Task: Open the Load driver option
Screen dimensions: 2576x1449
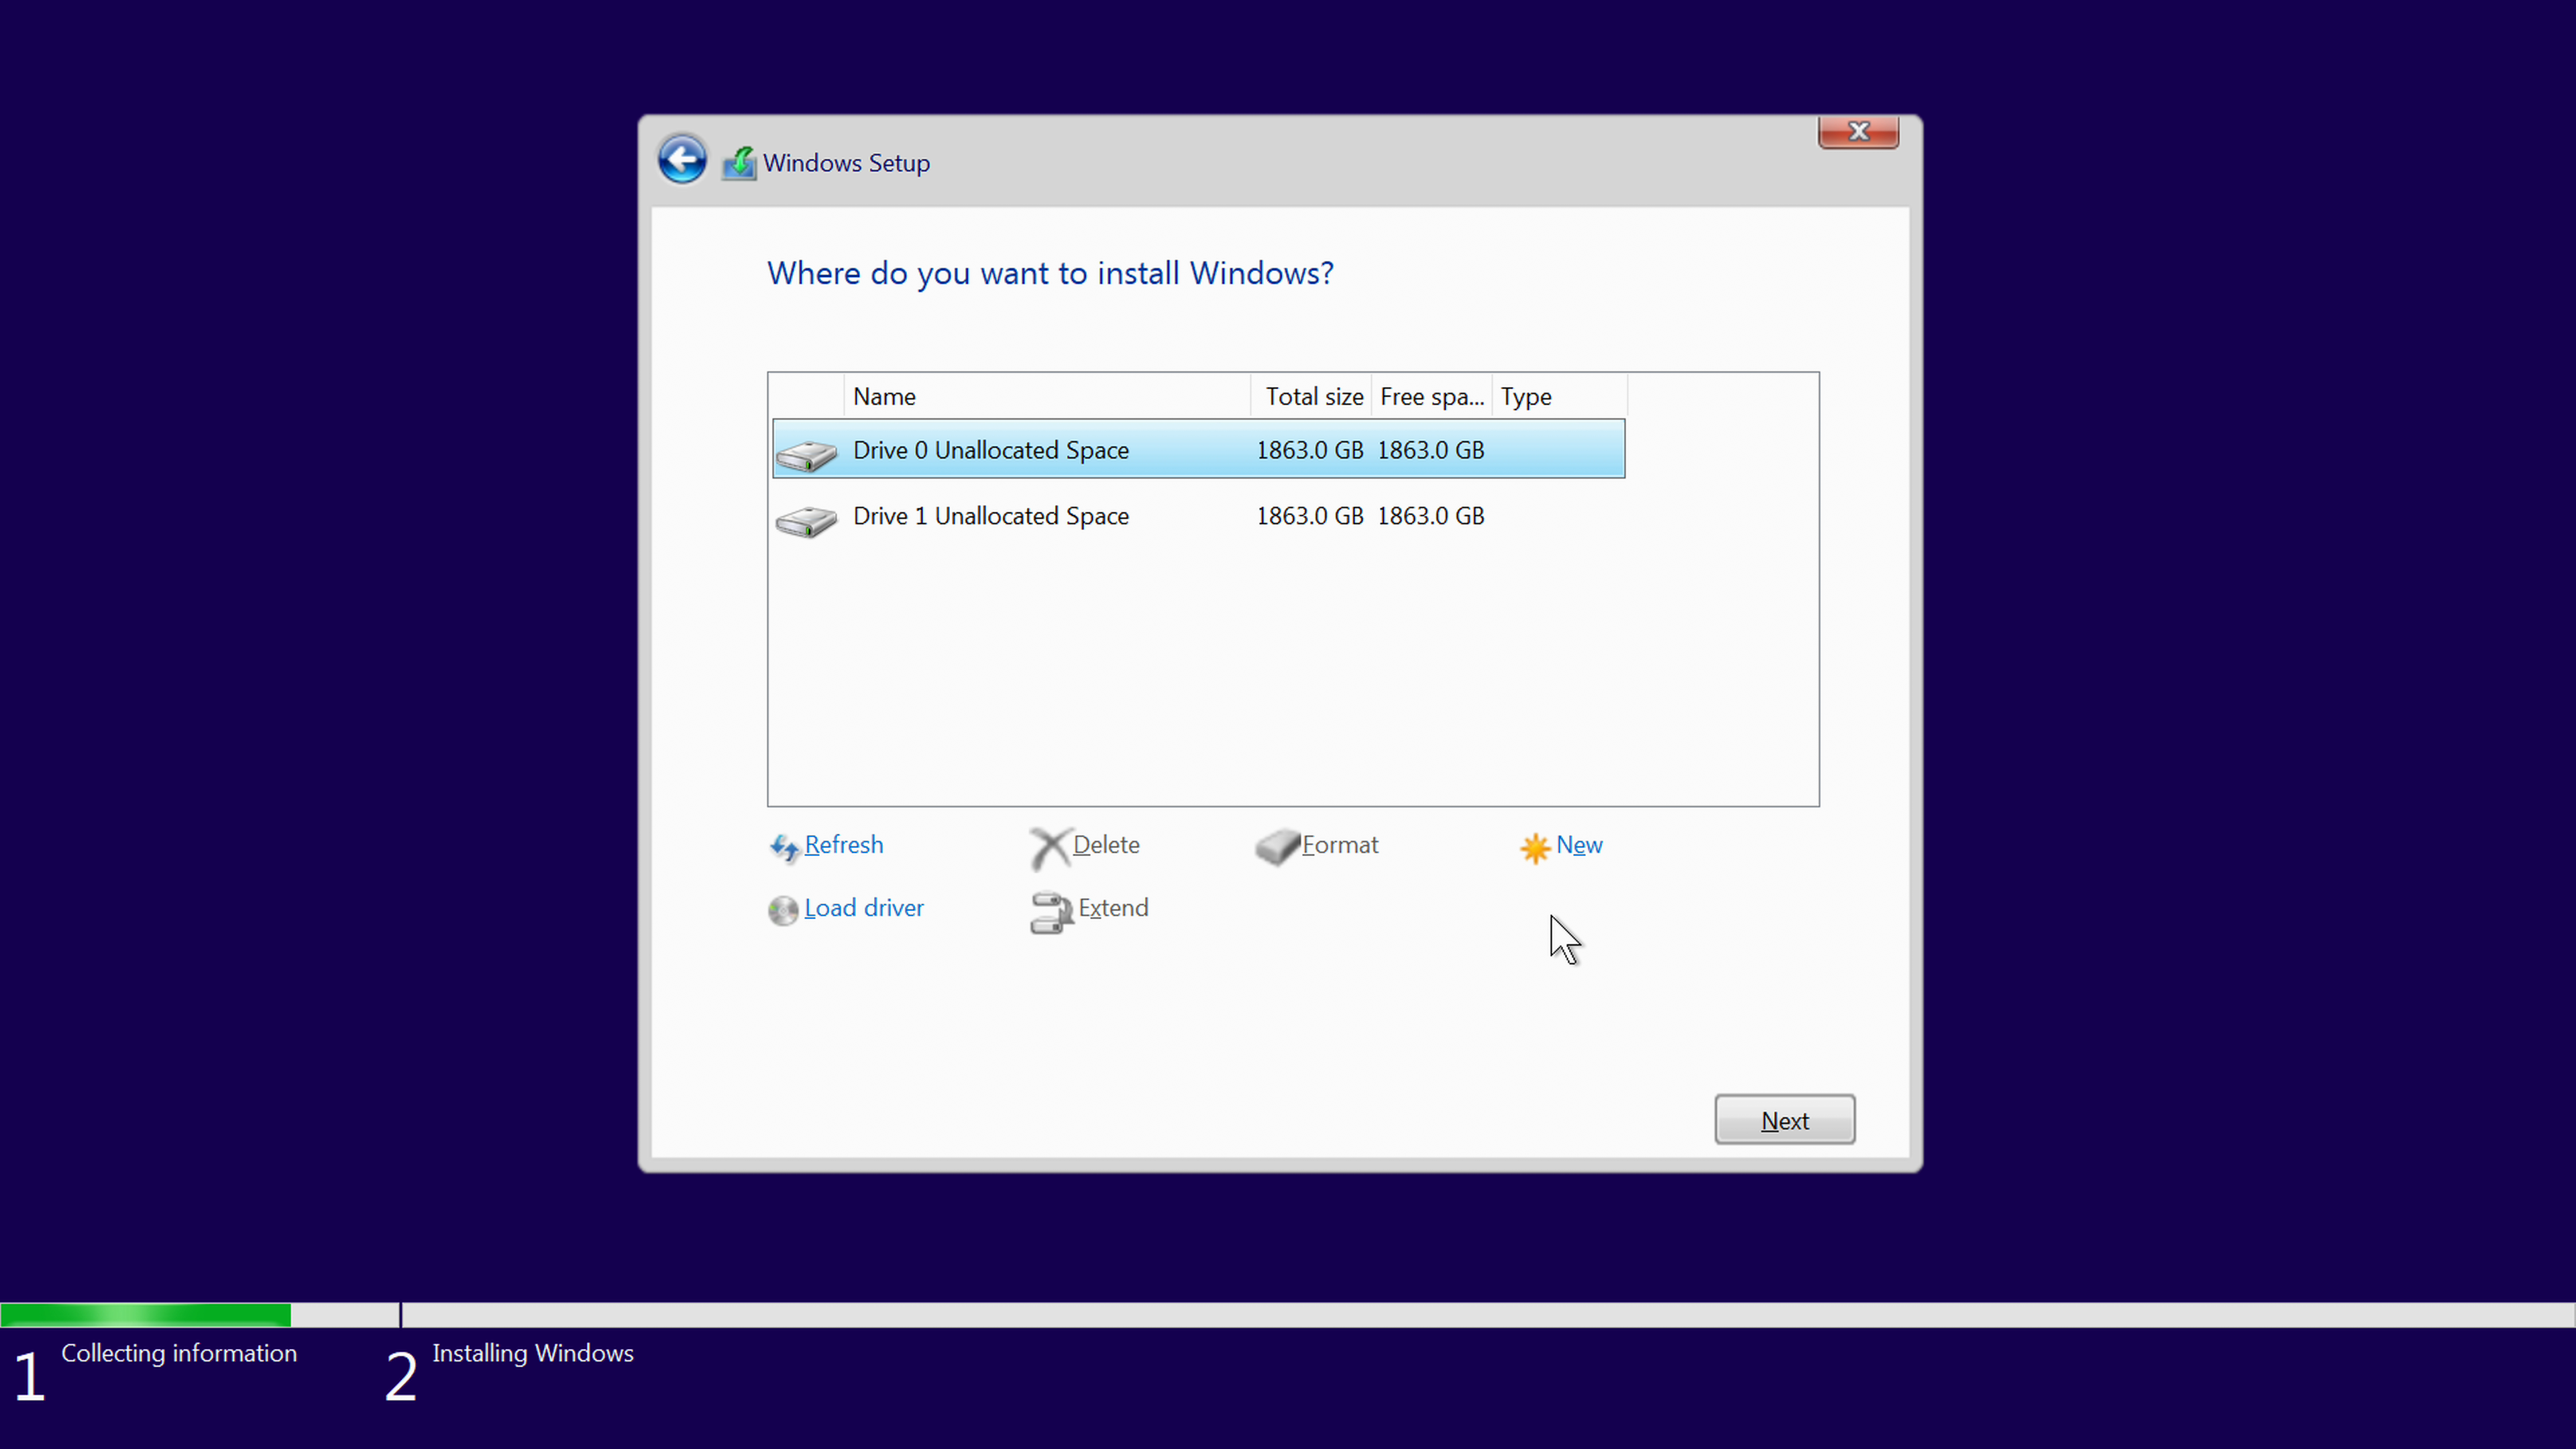Action: tap(864, 908)
